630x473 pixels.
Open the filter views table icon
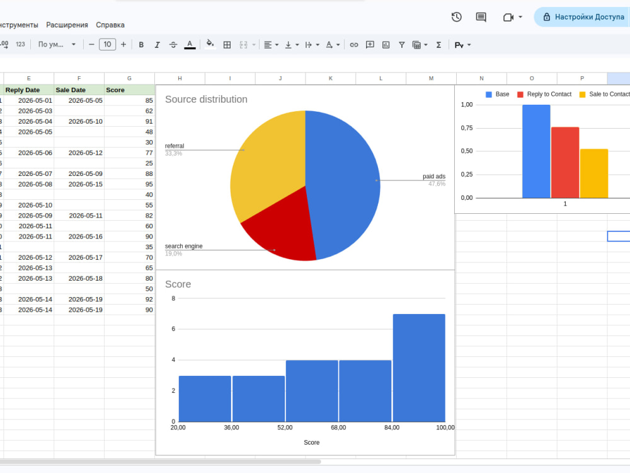(417, 45)
